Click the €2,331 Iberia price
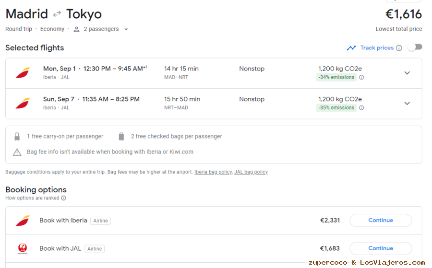The width and height of the screenshot is (432, 268). pos(330,221)
